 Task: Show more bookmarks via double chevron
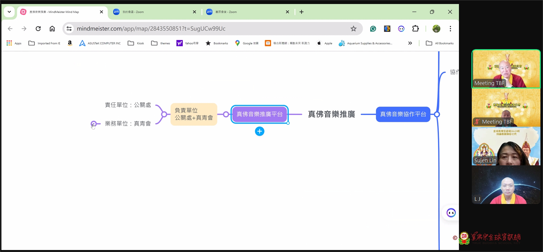pyautogui.click(x=410, y=43)
